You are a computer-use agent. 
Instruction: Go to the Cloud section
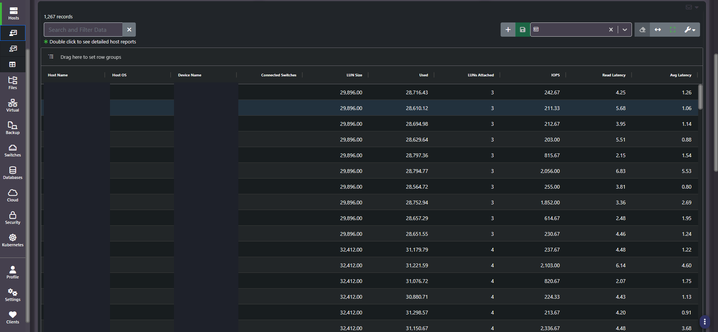tap(13, 195)
